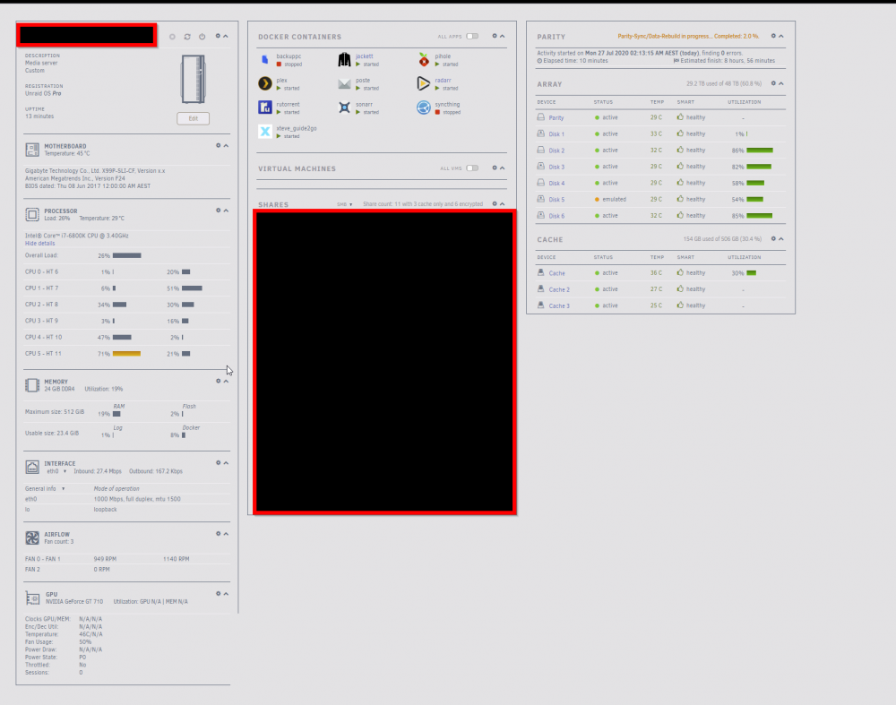Open Motherboard section settings gear
Screen dimensions: 896x705
[x=219, y=146]
